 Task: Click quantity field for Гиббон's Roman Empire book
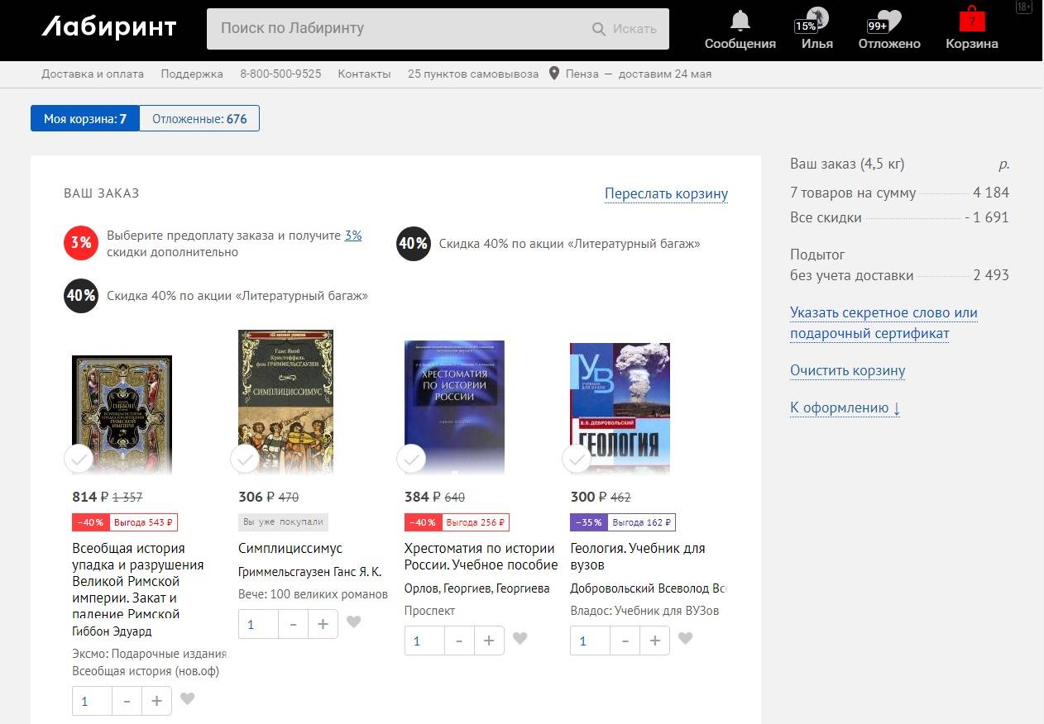tap(93, 701)
